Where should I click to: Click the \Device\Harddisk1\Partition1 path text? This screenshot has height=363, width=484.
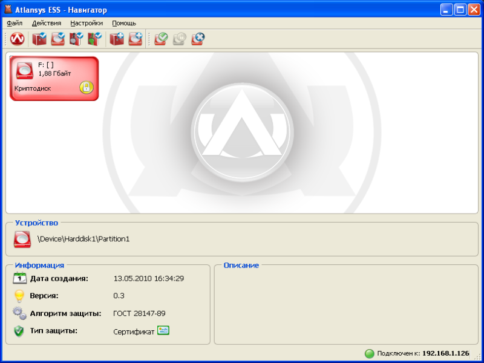pyautogui.click(x=83, y=239)
